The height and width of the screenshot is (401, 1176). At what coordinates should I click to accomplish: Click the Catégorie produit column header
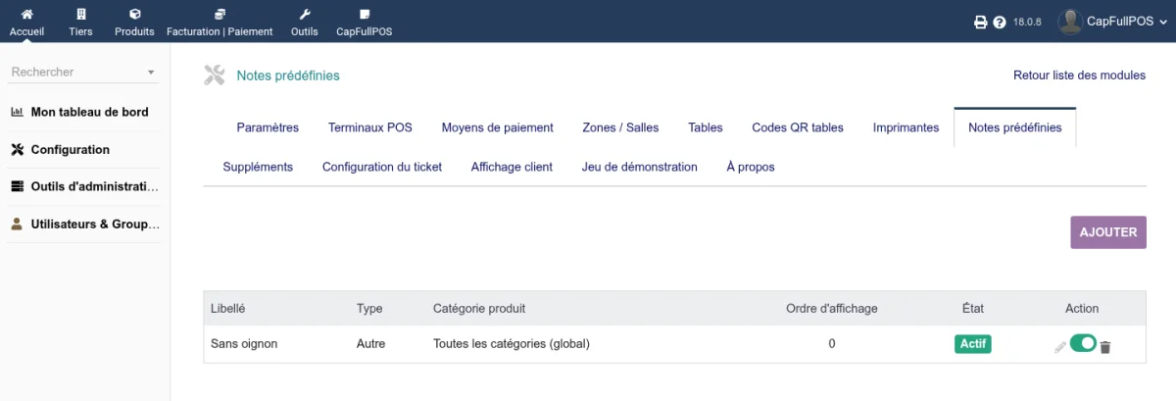(x=479, y=308)
